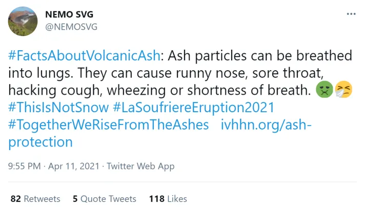Open the tweet's three-dot More menu

tap(351, 14)
